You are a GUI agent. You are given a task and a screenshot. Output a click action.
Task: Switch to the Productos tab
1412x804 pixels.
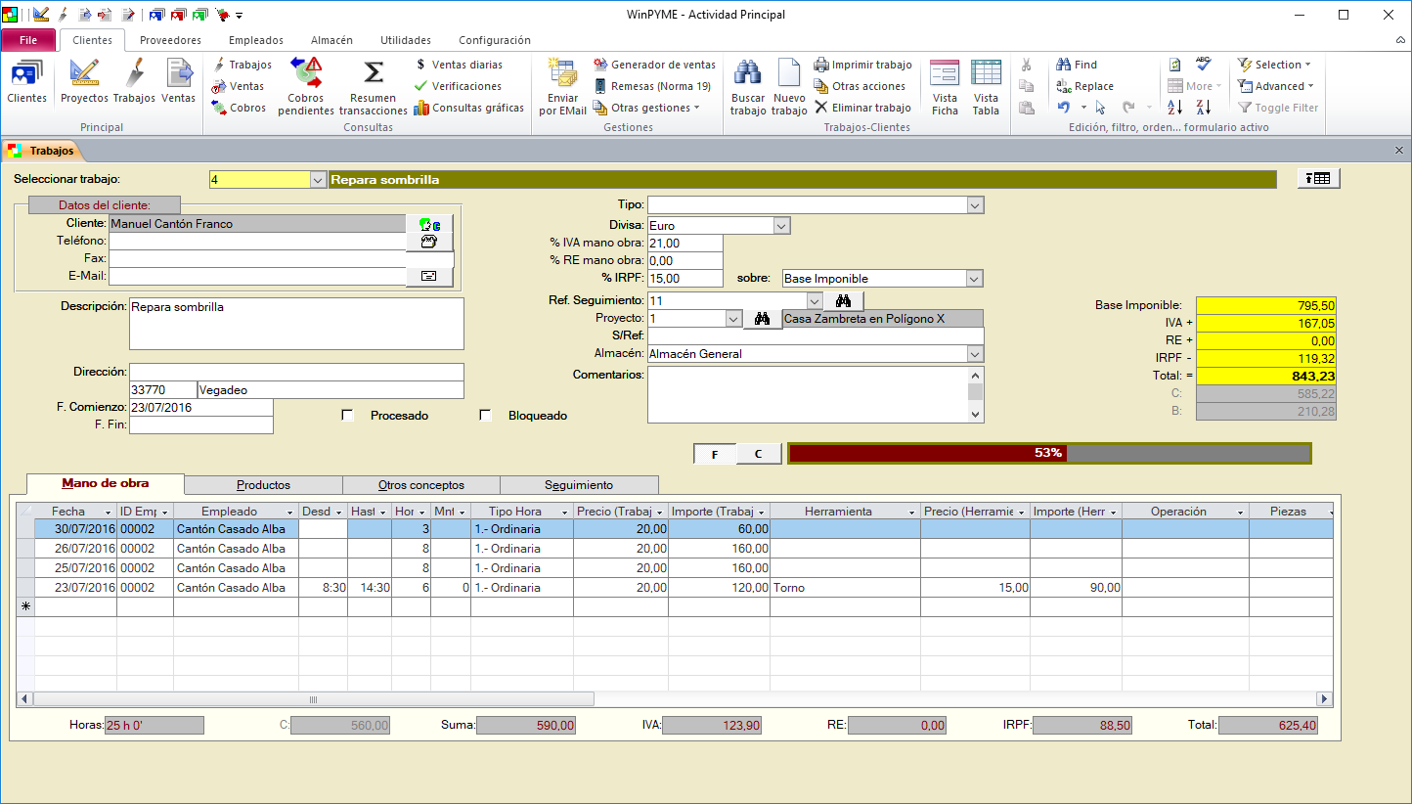pos(263,485)
